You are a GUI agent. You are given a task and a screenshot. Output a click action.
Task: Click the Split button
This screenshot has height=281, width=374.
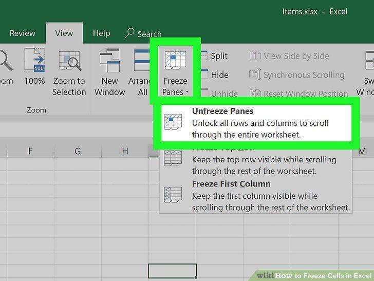pyautogui.click(x=214, y=56)
